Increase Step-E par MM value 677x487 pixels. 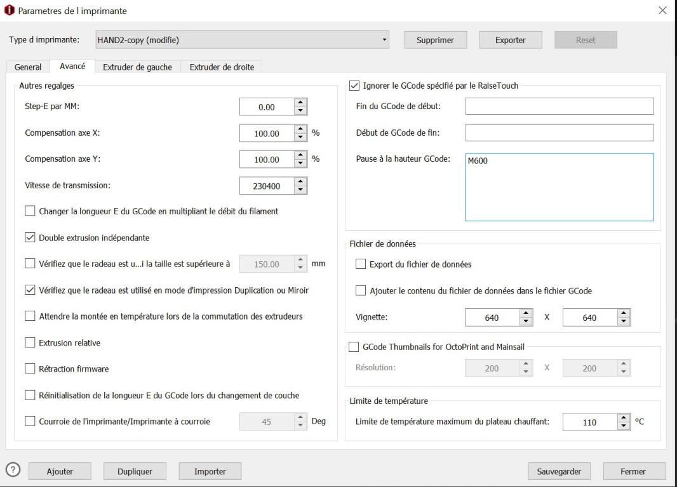pyautogui.click(x=300, y=103)
